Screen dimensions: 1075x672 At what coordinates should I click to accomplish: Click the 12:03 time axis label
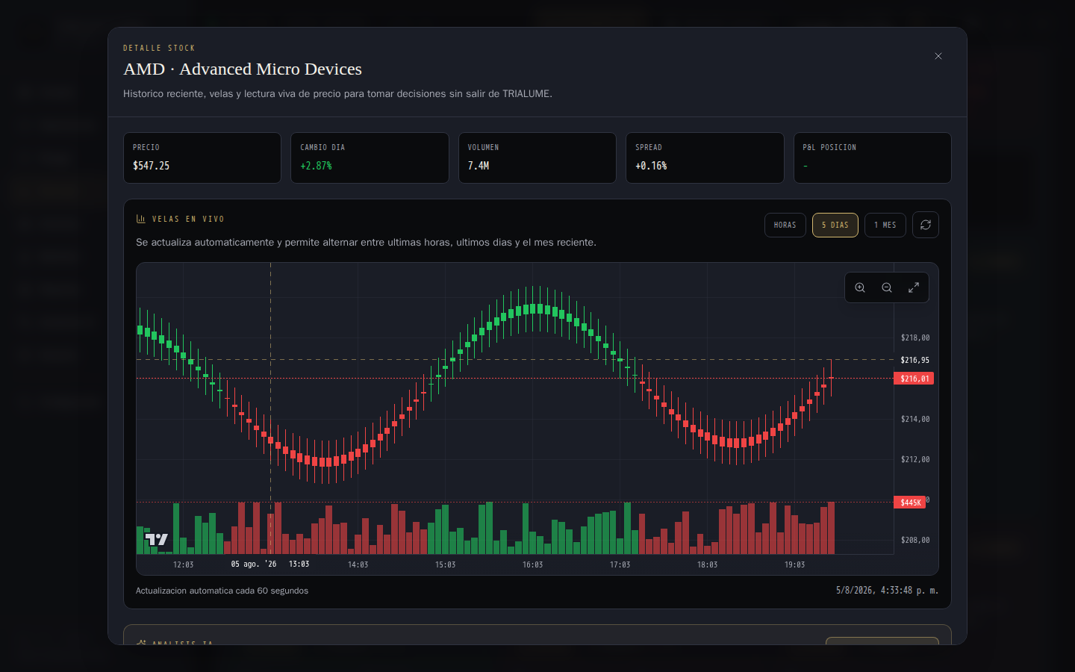click(x=184, y=564)
